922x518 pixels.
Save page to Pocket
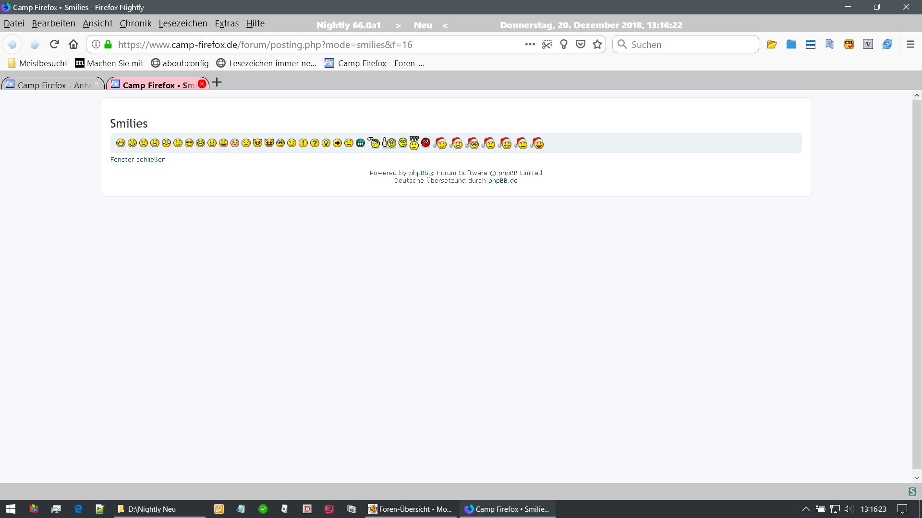coord(581,44)
